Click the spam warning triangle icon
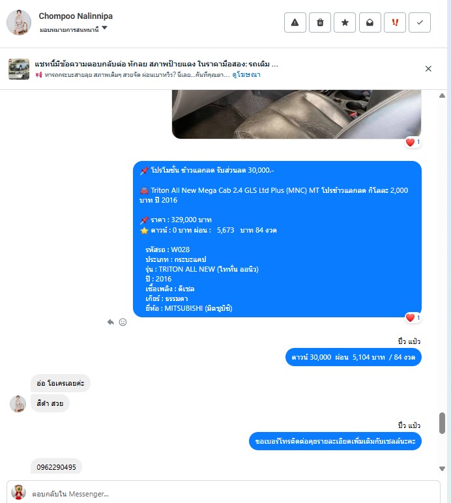 (295, 22)
